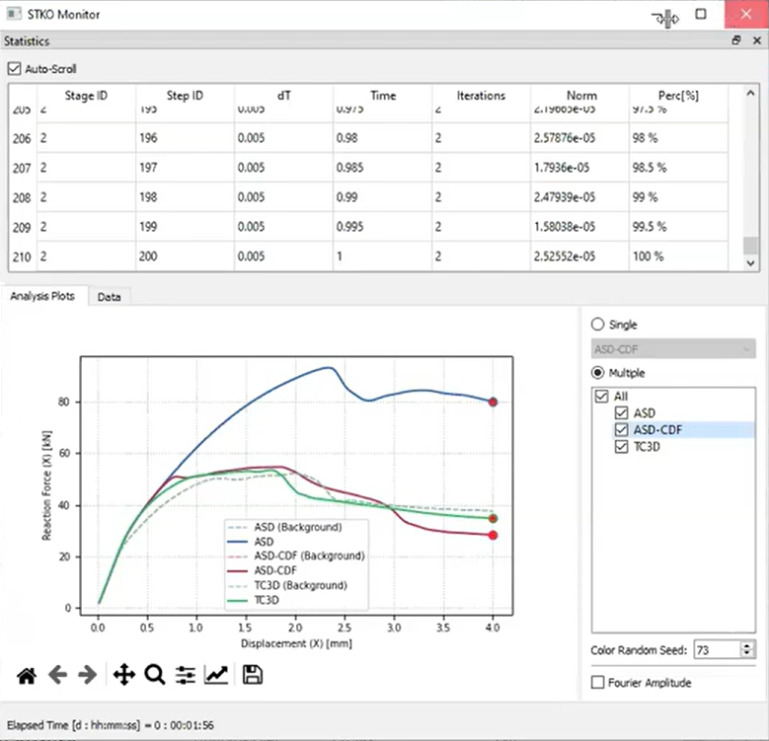Screen dimensions: 769x741
Task: Click the Step ID column header
Action: tap(185, 96)
